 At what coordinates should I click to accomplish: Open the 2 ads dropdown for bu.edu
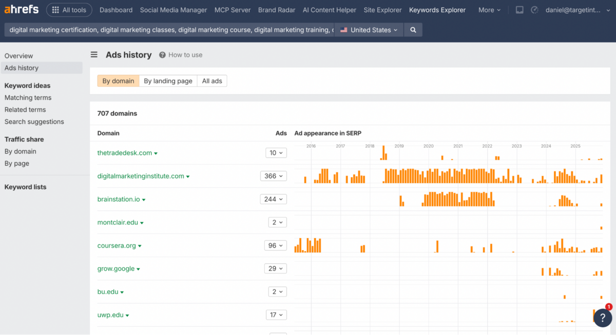(x=278, y=291)
